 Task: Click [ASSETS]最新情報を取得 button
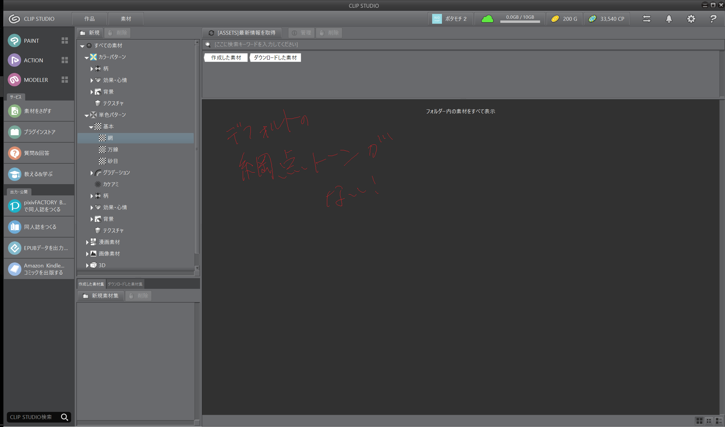(x=242, y=33)
